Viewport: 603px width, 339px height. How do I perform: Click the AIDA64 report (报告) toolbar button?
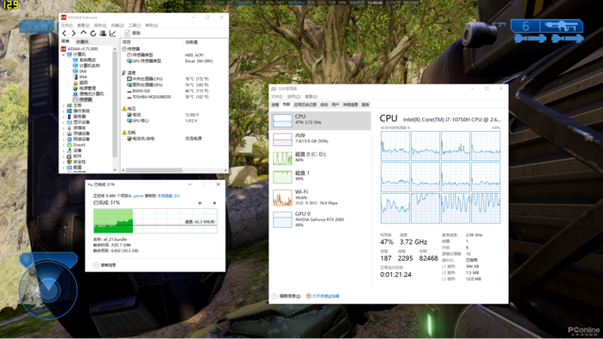pos(132,34)
